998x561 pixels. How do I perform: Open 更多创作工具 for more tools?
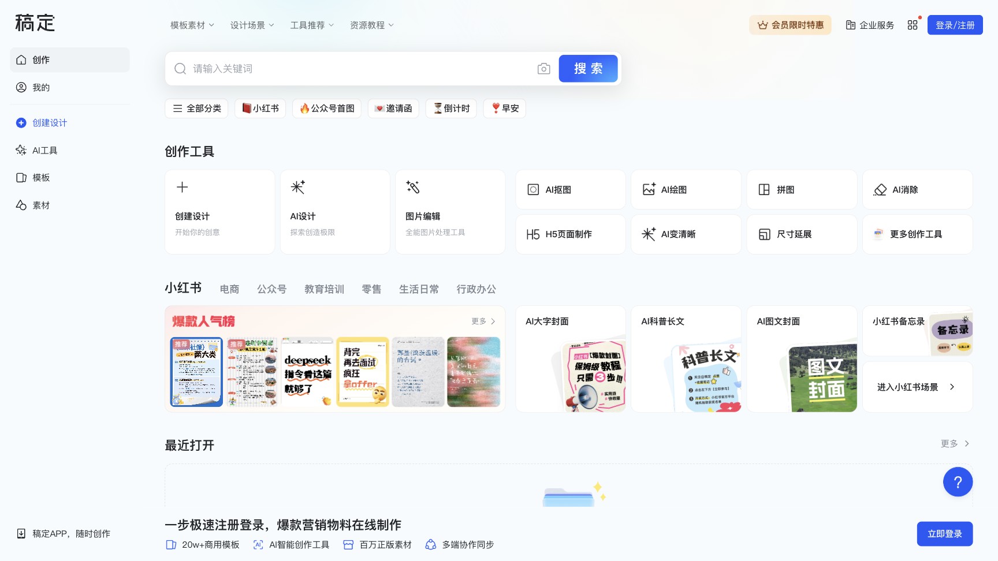917,234
